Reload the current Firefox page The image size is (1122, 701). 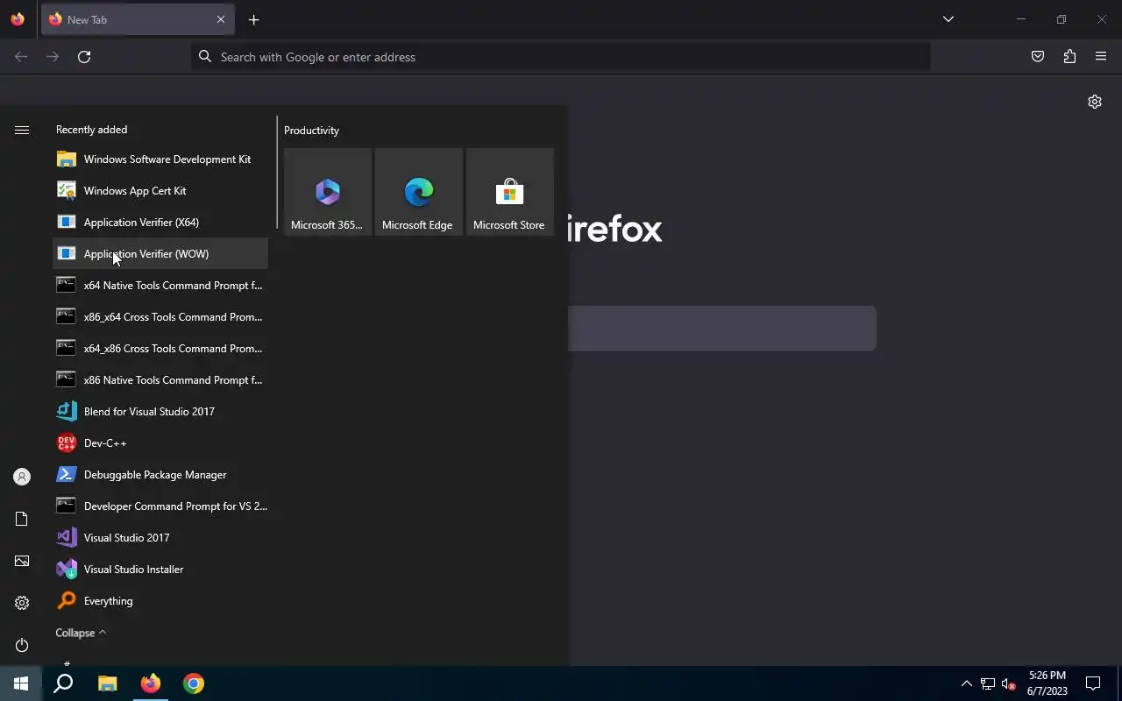click(84, 57)
